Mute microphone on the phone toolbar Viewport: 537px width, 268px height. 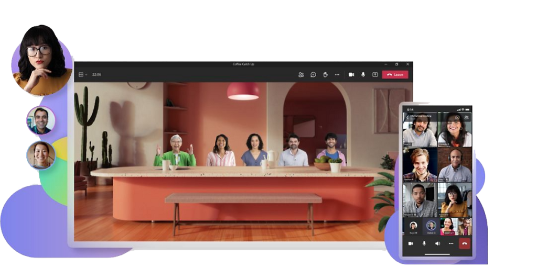(424, 243)
